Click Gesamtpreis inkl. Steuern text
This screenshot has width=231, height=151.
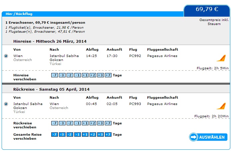pyautogui.click(x=214, y=22)
